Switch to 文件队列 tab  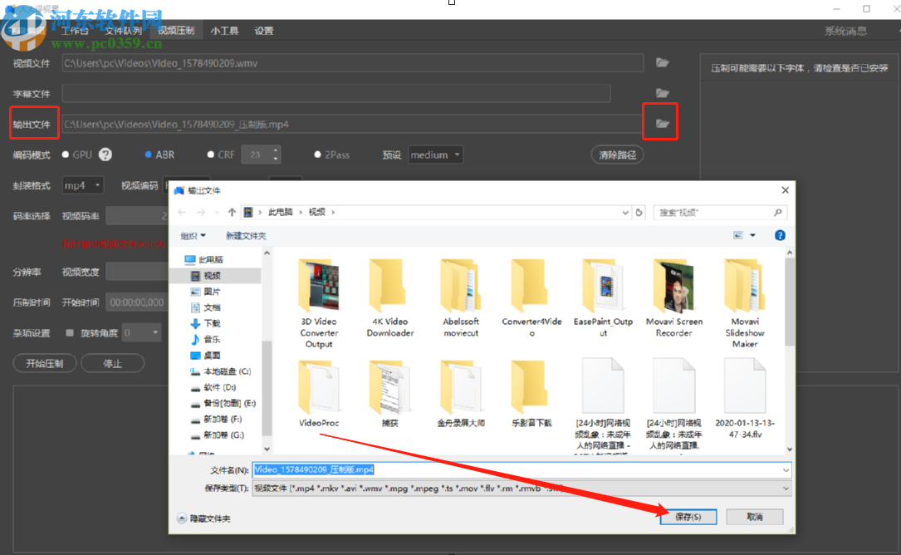tap(123, 31)
